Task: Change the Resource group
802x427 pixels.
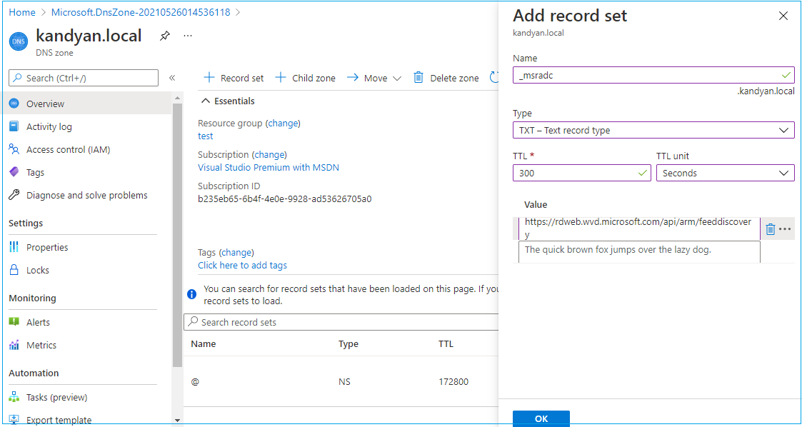Action: pos(283,124)
